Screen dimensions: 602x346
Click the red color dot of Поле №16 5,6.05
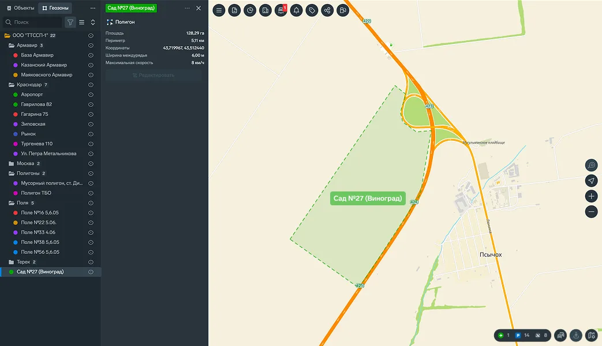pyautogui.click(x=16, y=213)
